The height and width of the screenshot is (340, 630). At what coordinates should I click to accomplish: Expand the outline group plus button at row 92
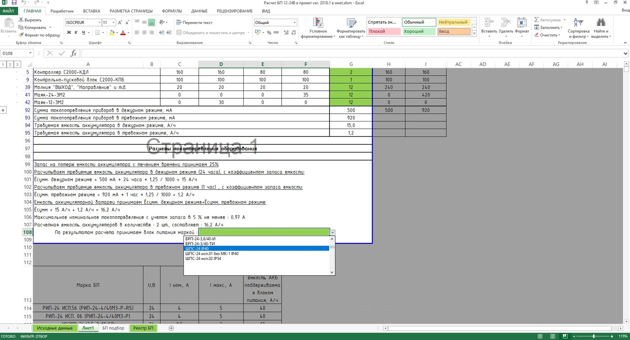click(x=3, y=110)
